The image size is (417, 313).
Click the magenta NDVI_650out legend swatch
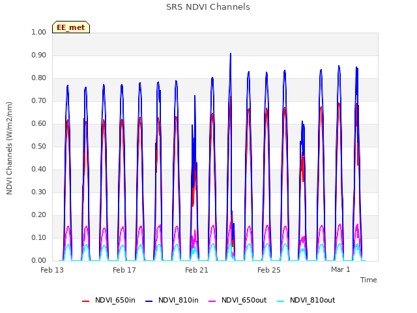pyautogui.click(x=212, y=301)
